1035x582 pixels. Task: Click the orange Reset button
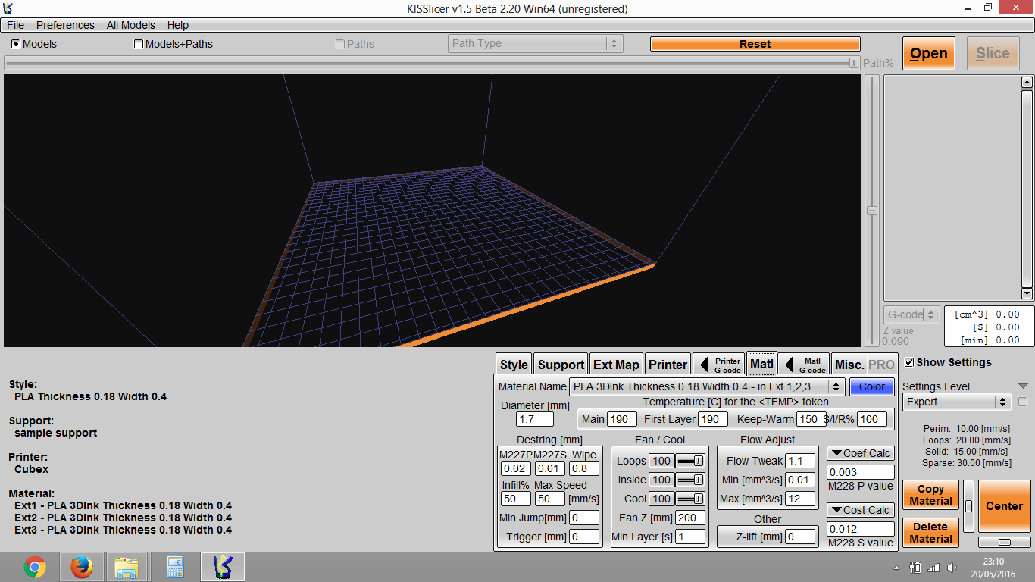755,44
